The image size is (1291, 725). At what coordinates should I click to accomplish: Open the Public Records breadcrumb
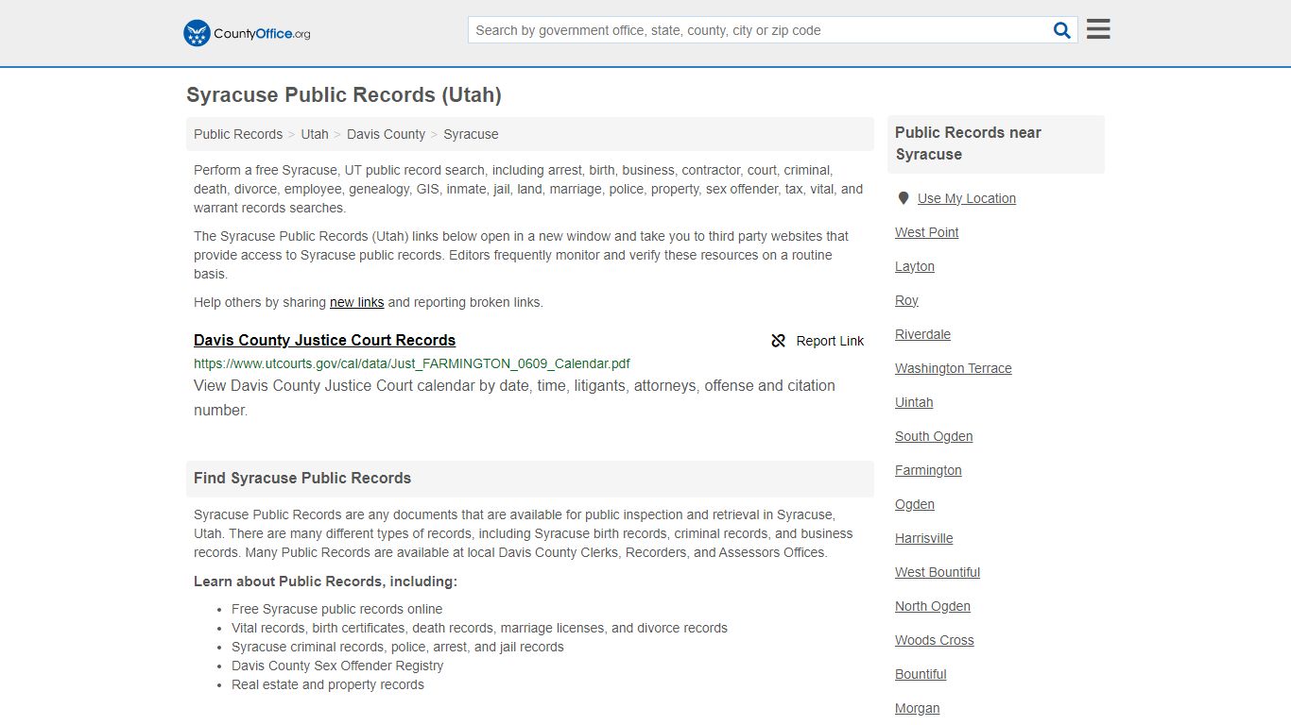tap(238, 134)
